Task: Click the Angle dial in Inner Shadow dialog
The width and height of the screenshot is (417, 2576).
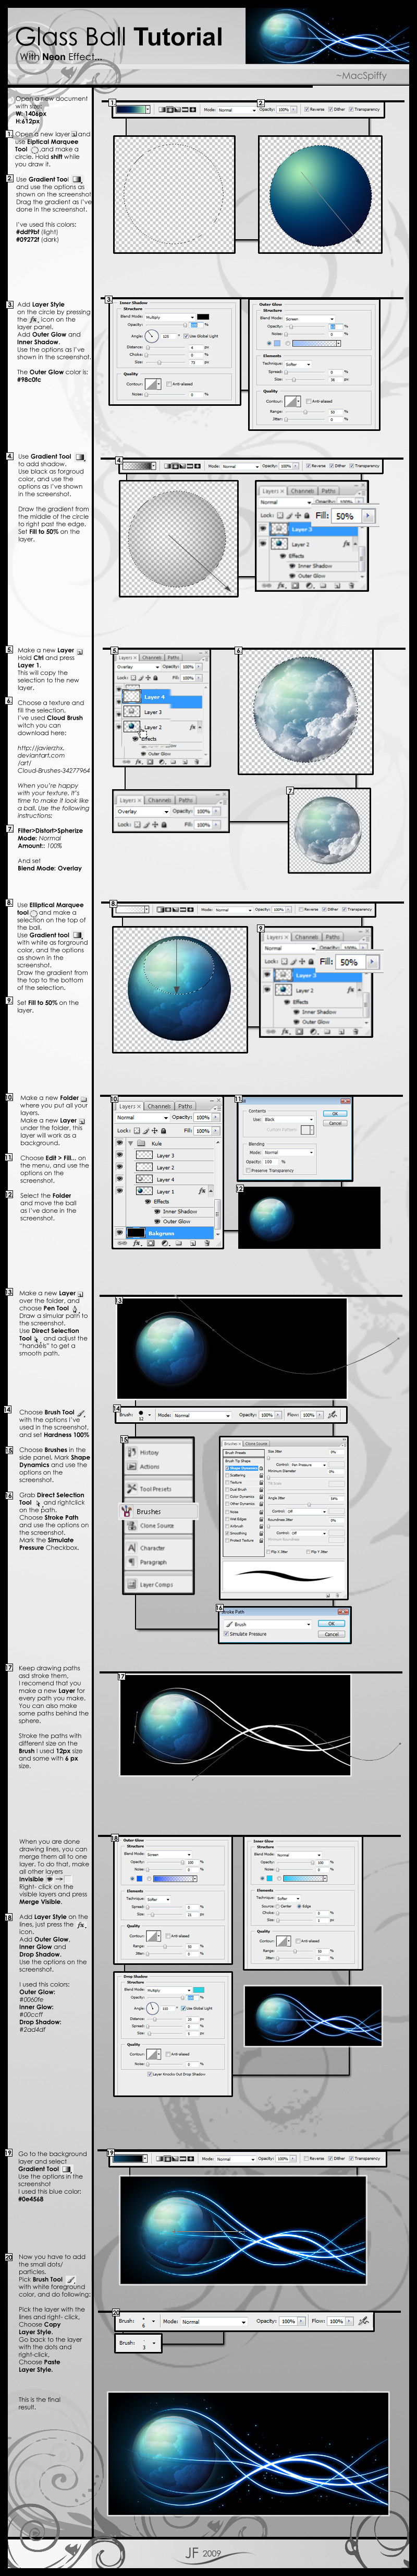Action: [152, 336]
